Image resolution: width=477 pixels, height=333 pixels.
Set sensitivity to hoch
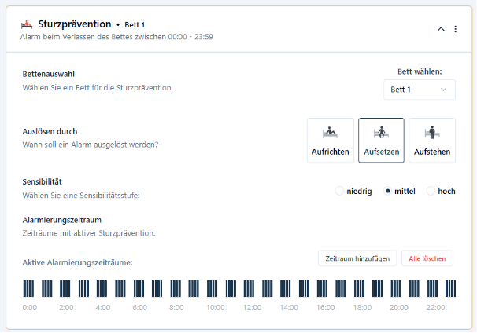(x=431, y=191)
